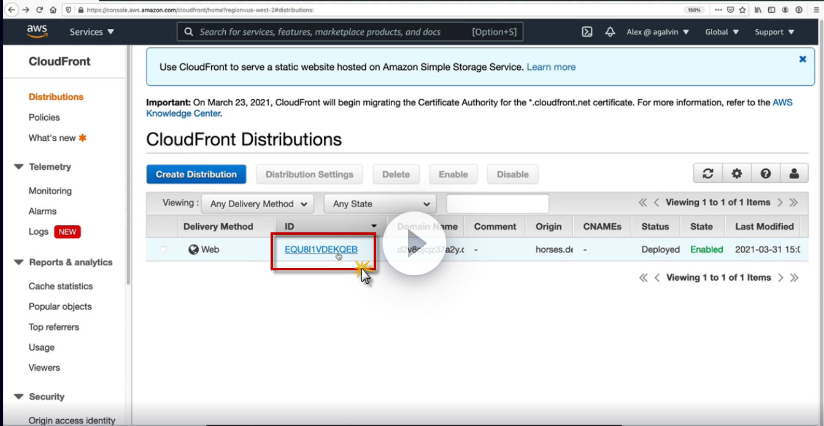Open the help question mark icon

click(766, 174)
